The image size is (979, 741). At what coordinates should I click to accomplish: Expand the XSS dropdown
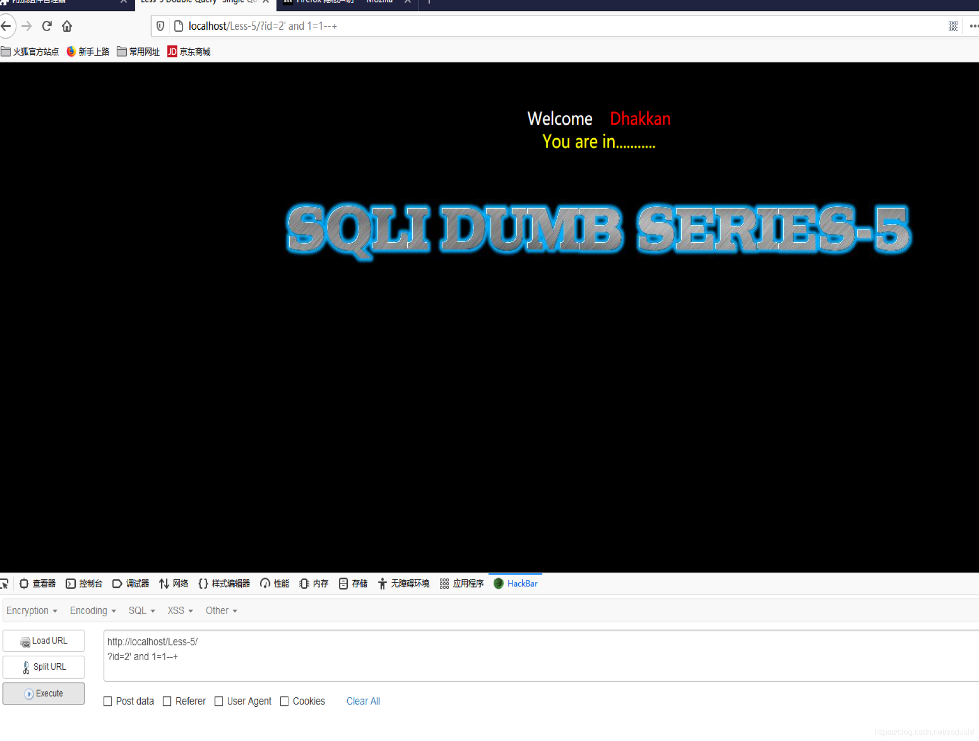click(x=180, y=610)
